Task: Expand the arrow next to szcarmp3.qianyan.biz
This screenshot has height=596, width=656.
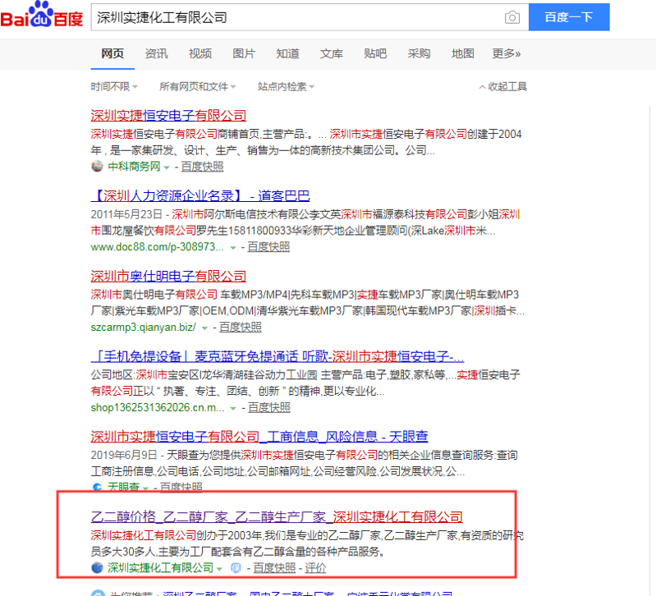Action: pos(204,328)
